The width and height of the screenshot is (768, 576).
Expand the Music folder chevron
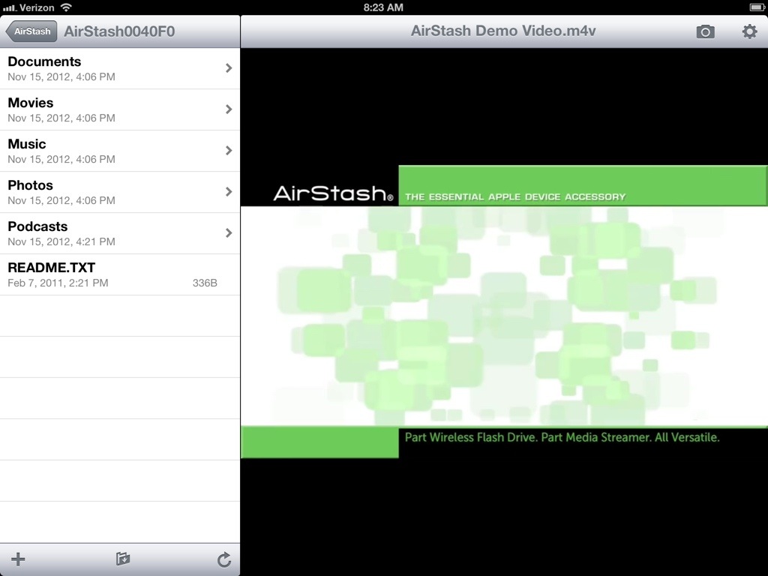(229, 150)
